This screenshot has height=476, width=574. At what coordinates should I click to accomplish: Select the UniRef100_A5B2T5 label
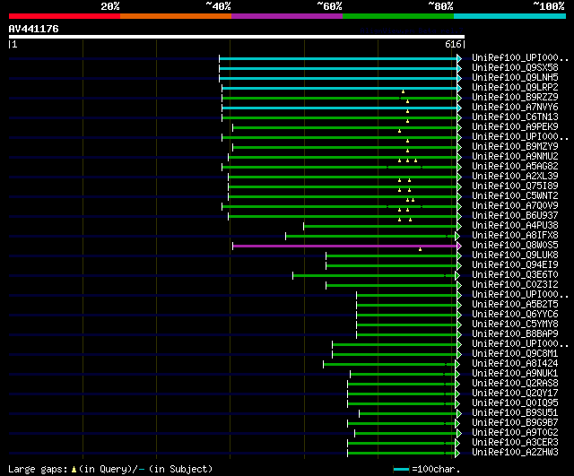(x=515, y=305)
